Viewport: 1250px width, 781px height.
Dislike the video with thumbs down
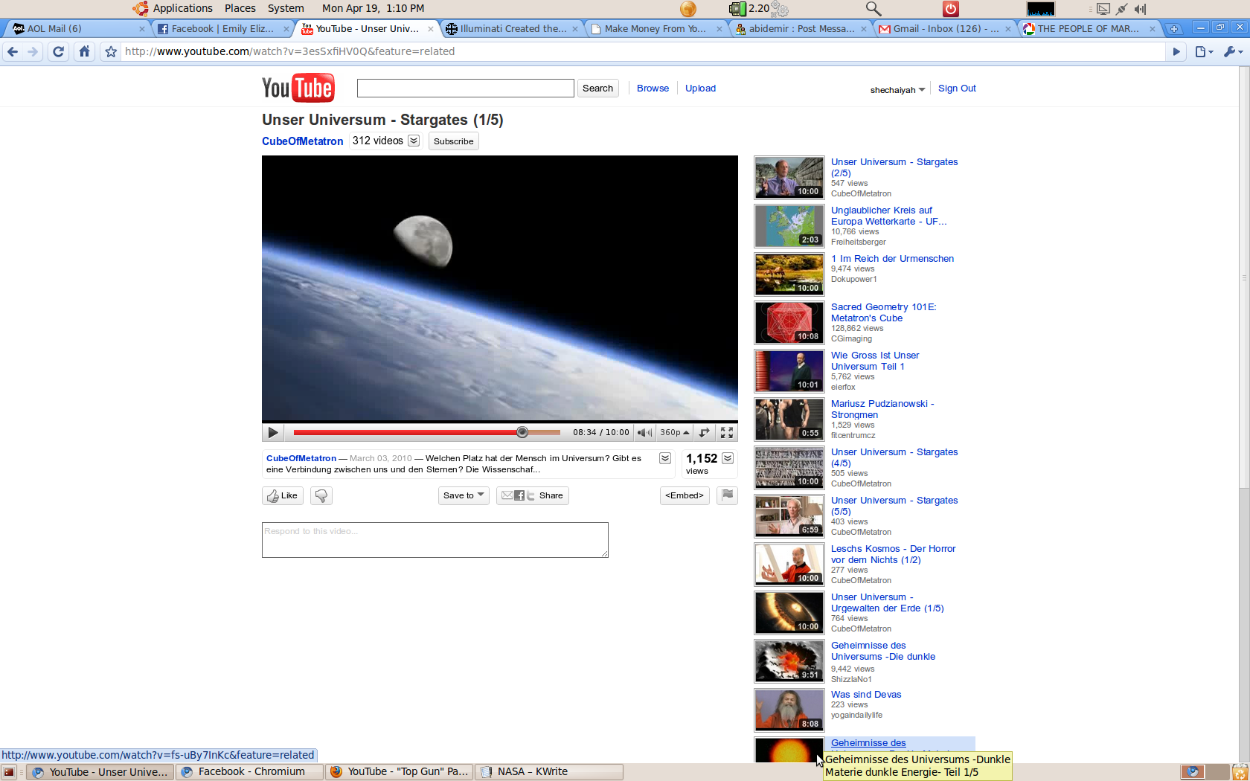(321, 495)
